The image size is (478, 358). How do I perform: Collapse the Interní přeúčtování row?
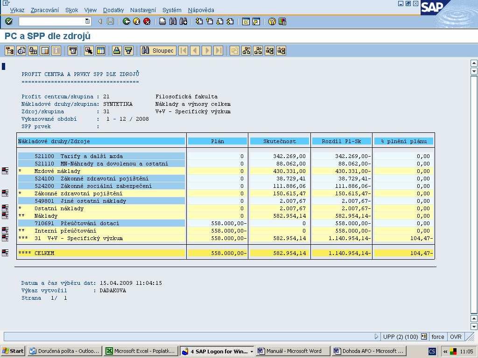[x=5, y=230]
